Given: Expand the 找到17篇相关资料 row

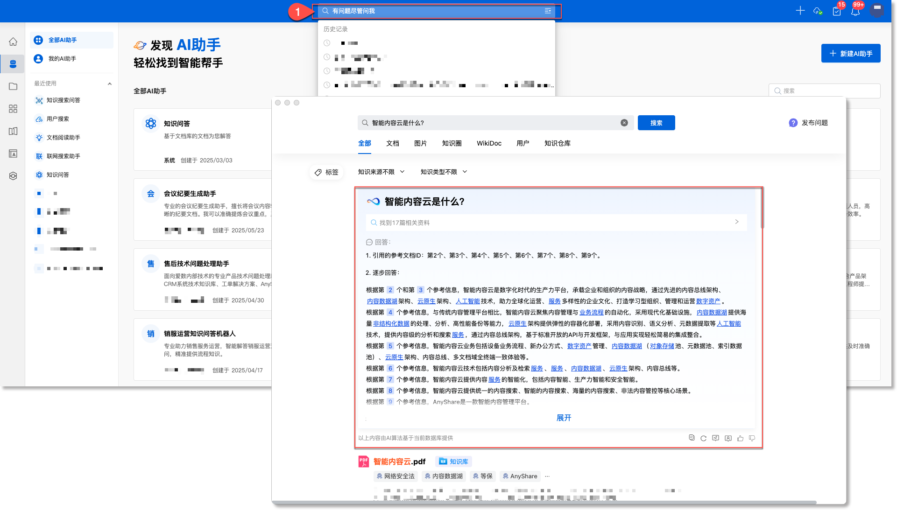Looking at the screenshot, I should click(x=556, y=222).
